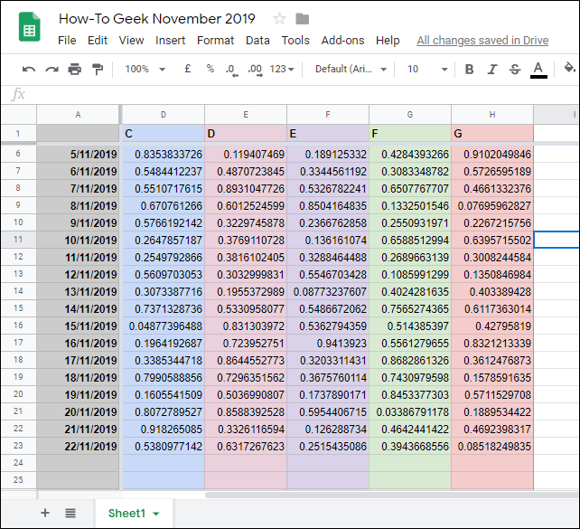Star the How-To Geek November 2019 document
Viewport: 580px width, 529px height.
coord(279,18)
